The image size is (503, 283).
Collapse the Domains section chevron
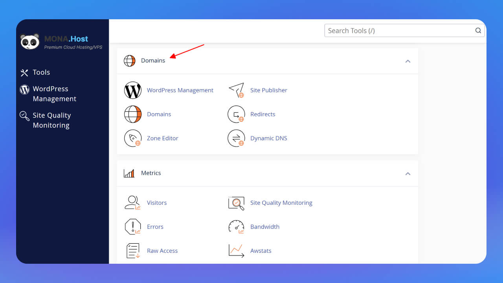point(408,61)
